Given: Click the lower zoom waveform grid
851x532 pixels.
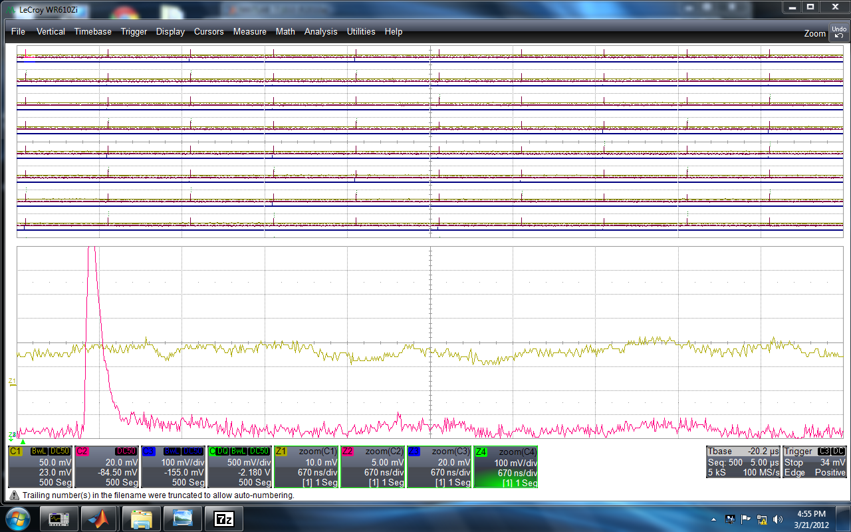Looking at the screenshot, I should click(430, 342).
